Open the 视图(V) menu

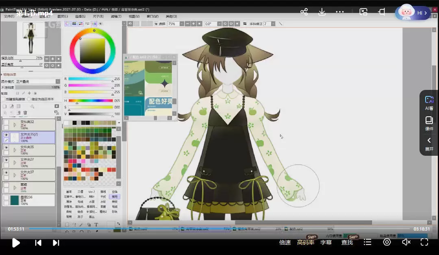(x=134, y=17)
